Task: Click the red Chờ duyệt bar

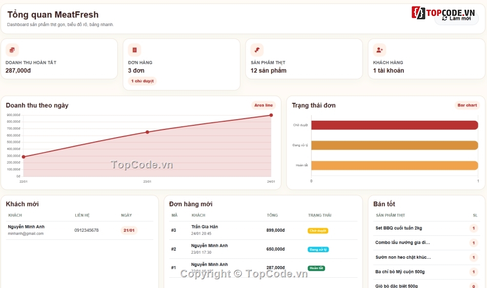Action: click(x=394, y=125)
